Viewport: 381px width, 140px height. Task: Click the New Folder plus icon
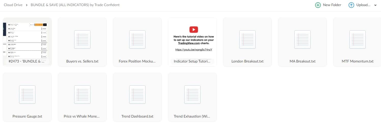[x=318, y=5]
